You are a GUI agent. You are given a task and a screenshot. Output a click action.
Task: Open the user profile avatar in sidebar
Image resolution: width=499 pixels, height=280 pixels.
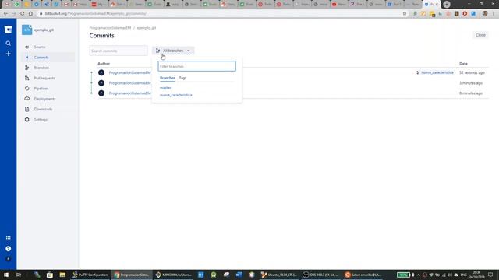[9, 259]
